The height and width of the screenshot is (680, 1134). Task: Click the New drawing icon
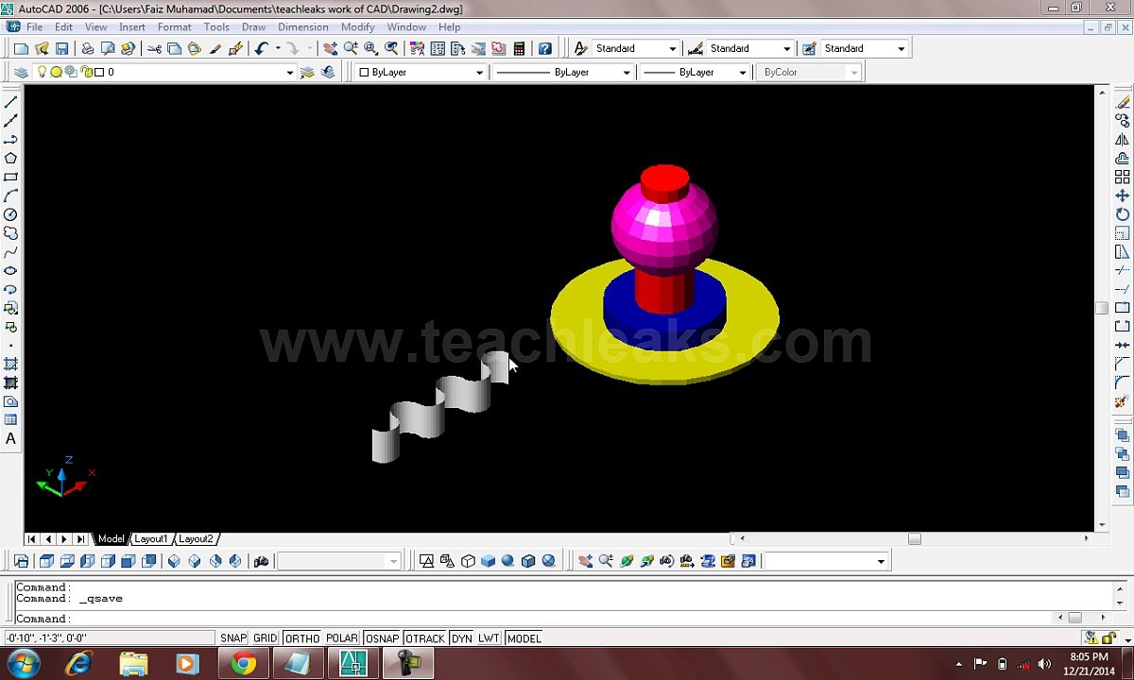(21, 48)
